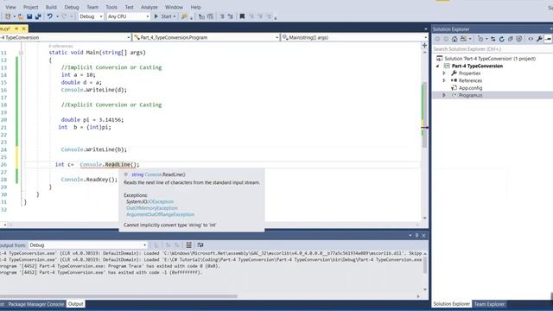Click the find-in-files sparkle icon beside Start

point(184,16)
